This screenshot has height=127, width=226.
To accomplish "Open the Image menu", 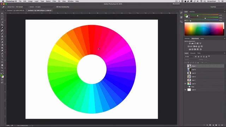I will pos(30,1).
